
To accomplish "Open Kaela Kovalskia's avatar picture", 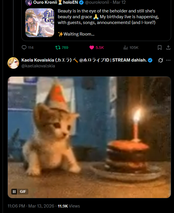I will point(13,63).
